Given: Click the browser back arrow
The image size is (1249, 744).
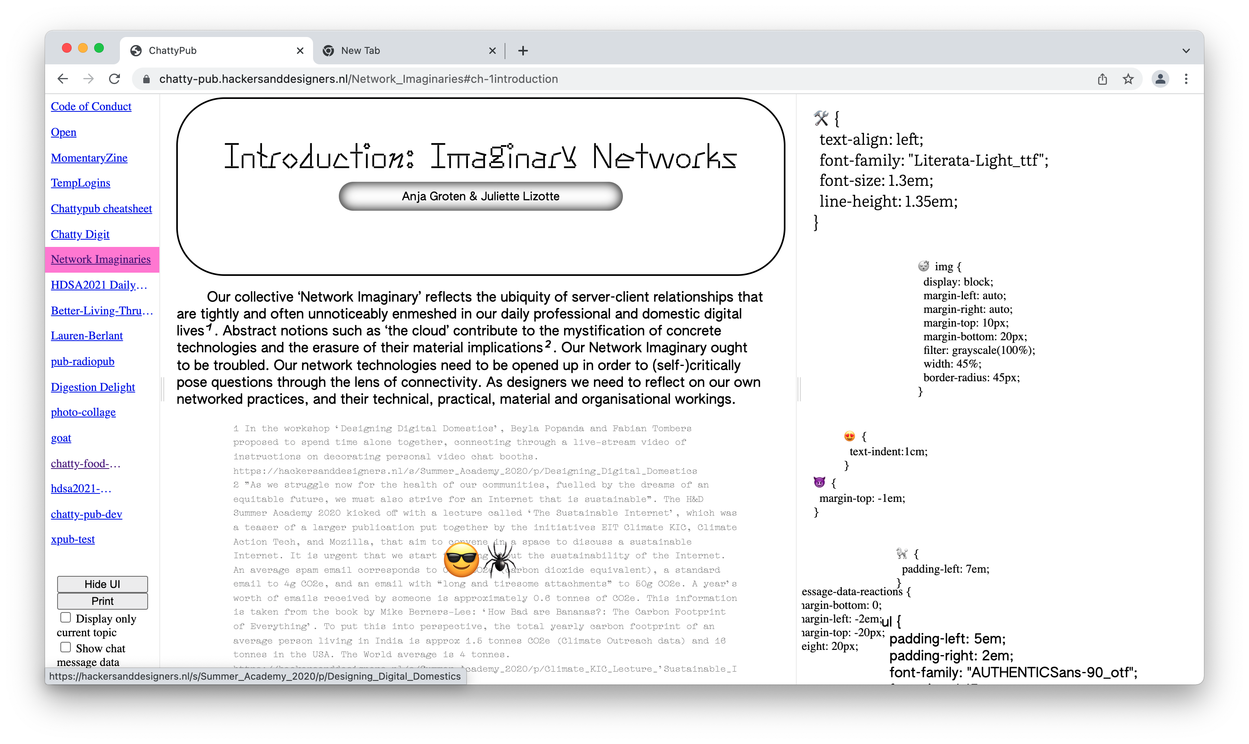Looking at the screenshot, I should (x=63, y=79).
